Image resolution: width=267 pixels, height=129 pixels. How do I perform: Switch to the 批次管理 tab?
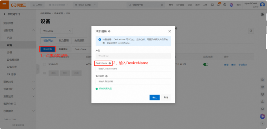[64, 41]
